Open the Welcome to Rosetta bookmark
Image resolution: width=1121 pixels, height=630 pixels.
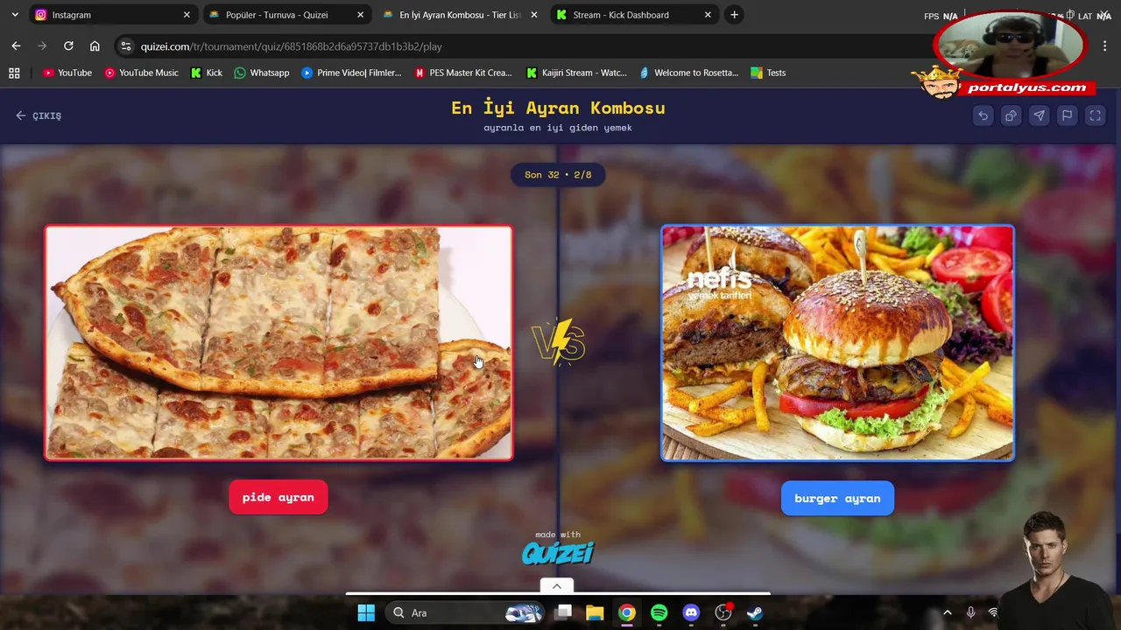(x=689, y=73)
